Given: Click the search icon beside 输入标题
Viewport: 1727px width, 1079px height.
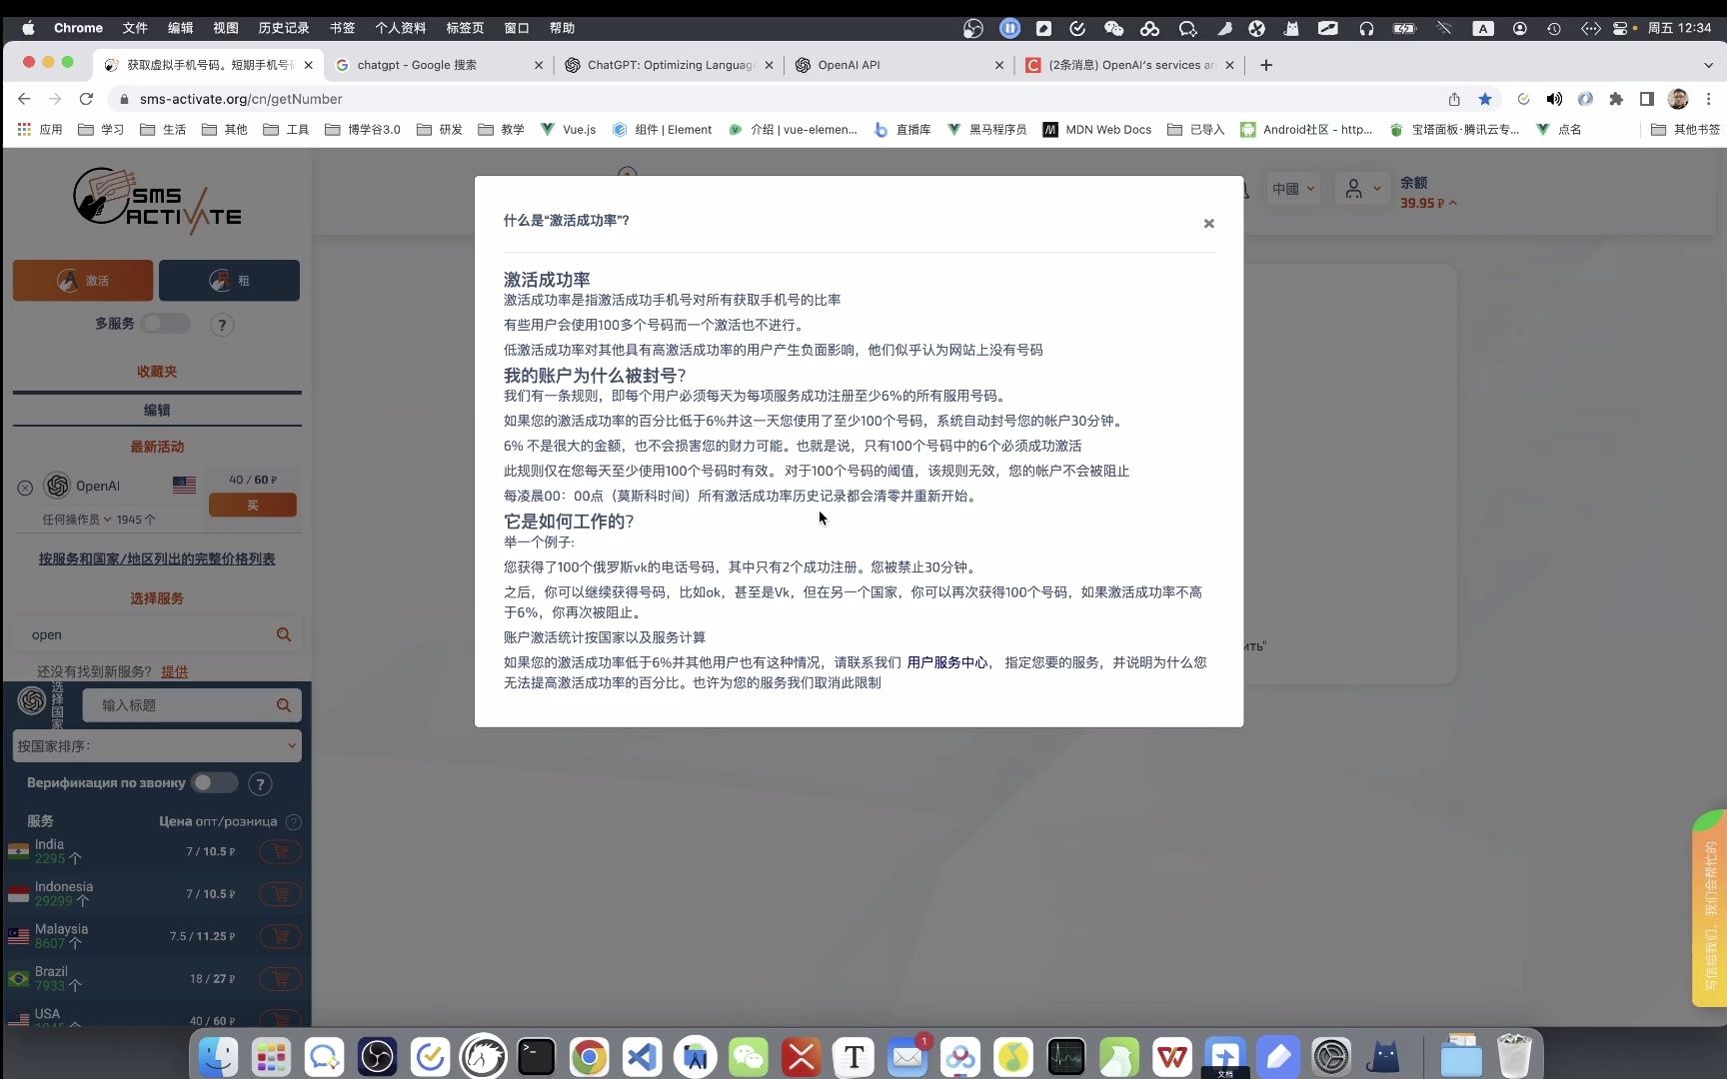Looking at the screenshot, I should (285, 704).
